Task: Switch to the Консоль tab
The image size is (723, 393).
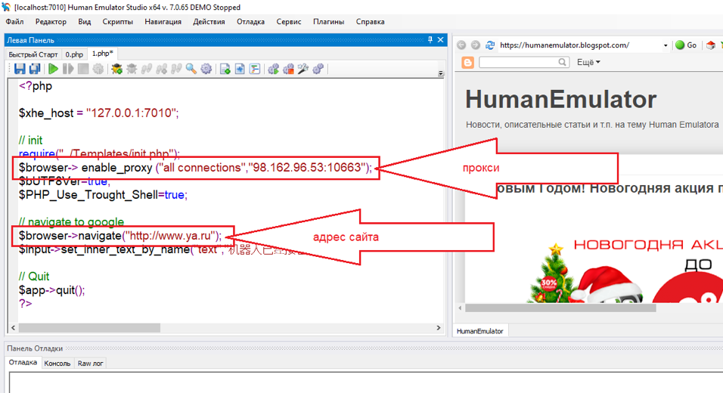Action: click(x=57, y=364)
